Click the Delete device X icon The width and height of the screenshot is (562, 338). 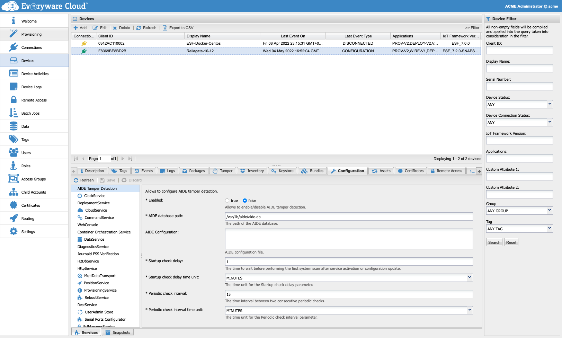(x=115, y=28)
